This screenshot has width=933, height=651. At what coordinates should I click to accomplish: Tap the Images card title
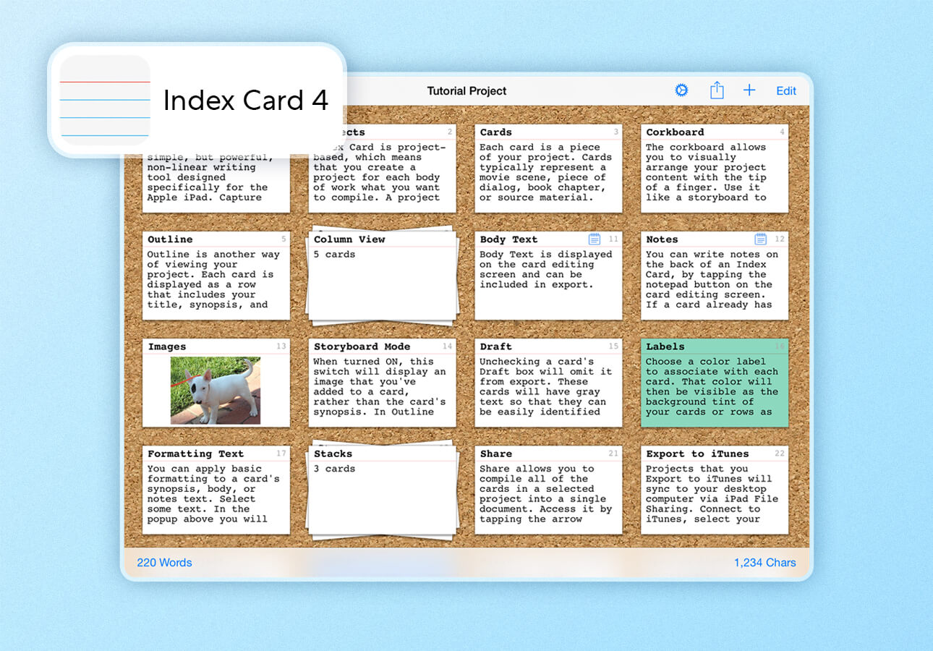click(x=167, y=346)
